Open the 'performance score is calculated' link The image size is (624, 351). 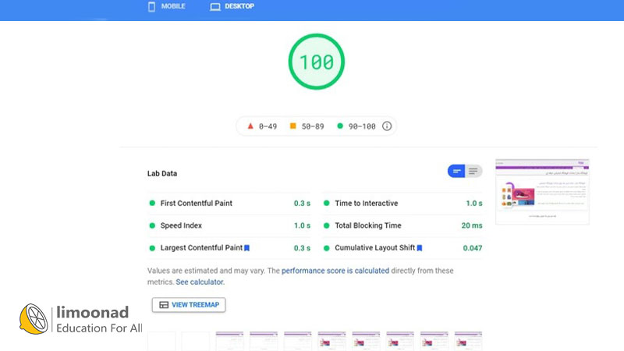click(335, 271)
